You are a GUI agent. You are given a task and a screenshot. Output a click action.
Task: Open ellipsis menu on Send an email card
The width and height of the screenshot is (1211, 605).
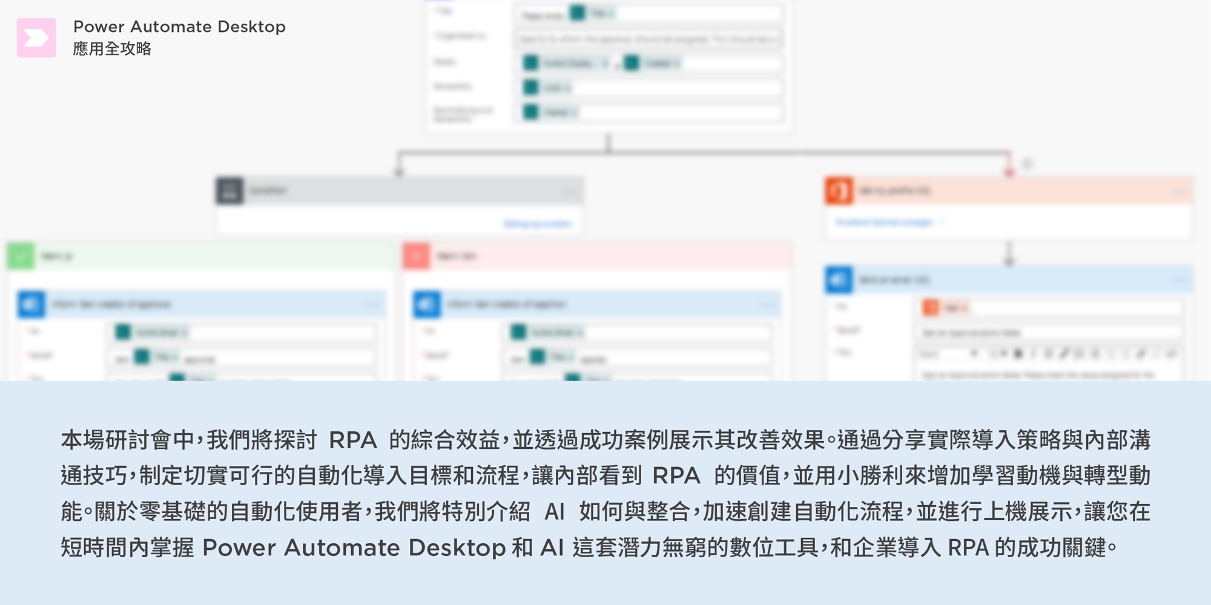tap(1178, 280)
